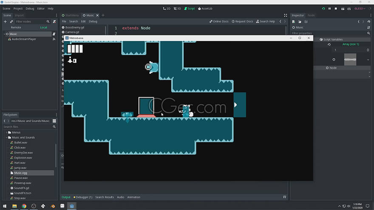Stop the running scene
The height and width of the screenshot is (210, 374).
pyautogui.click(x=336, y=8)
